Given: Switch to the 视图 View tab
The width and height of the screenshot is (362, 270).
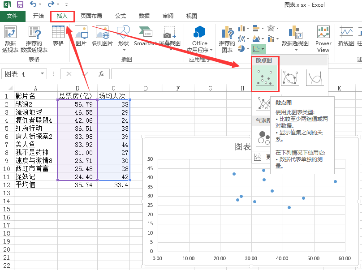Looking at the screenshot, I should 192,16.
